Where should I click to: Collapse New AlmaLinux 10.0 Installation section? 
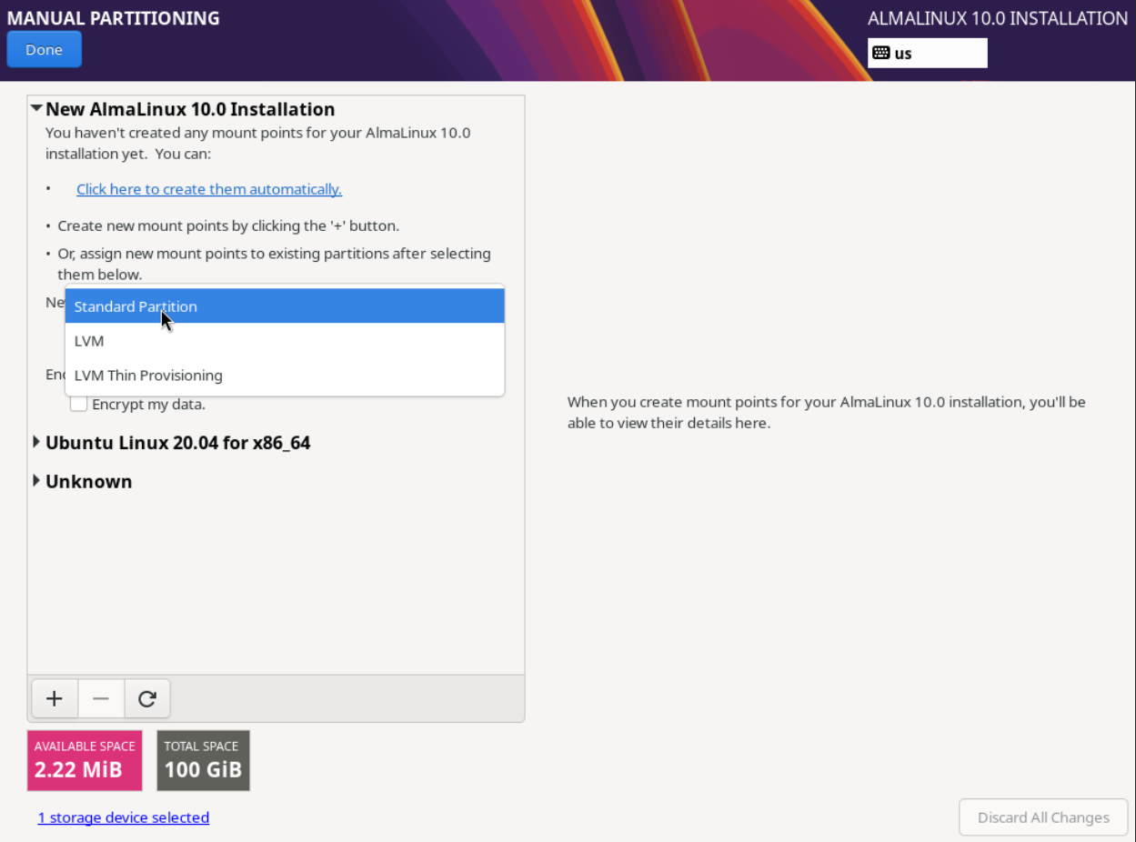(36, 108)
